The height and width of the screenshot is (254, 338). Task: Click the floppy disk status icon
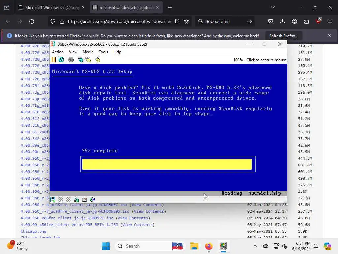pyautogui.click(x=53, y=200)
